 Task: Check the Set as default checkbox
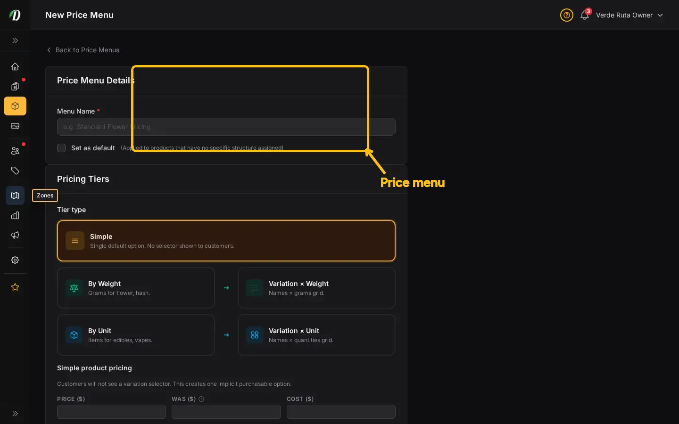pyautogui.click(x=61, y=148)
